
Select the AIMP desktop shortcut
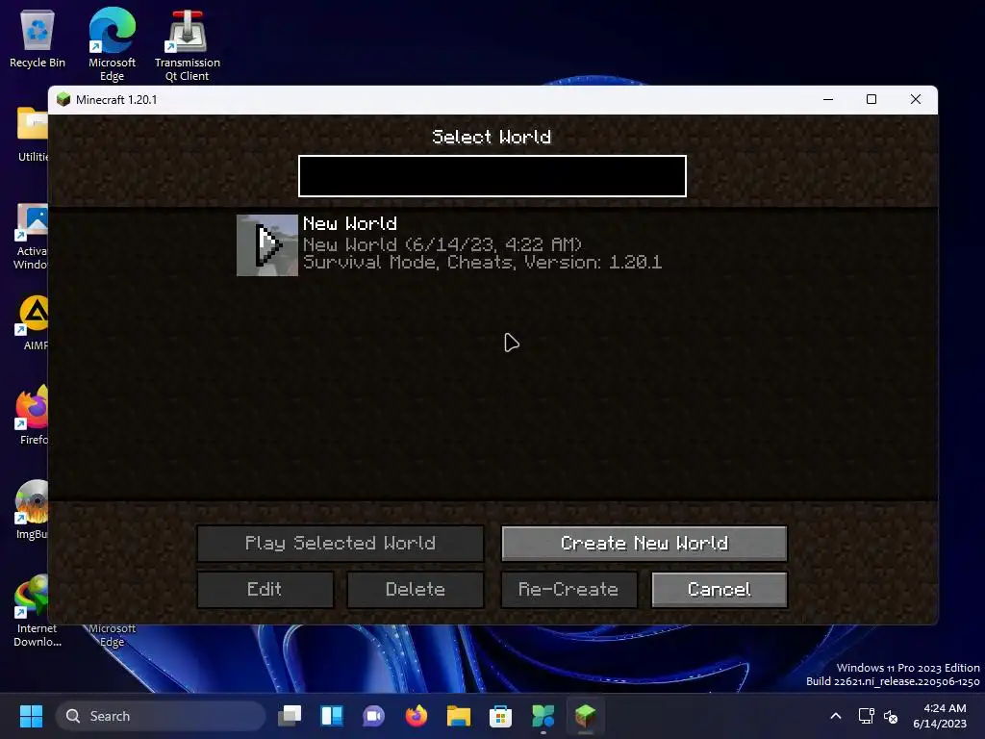[x=34, y=323]
